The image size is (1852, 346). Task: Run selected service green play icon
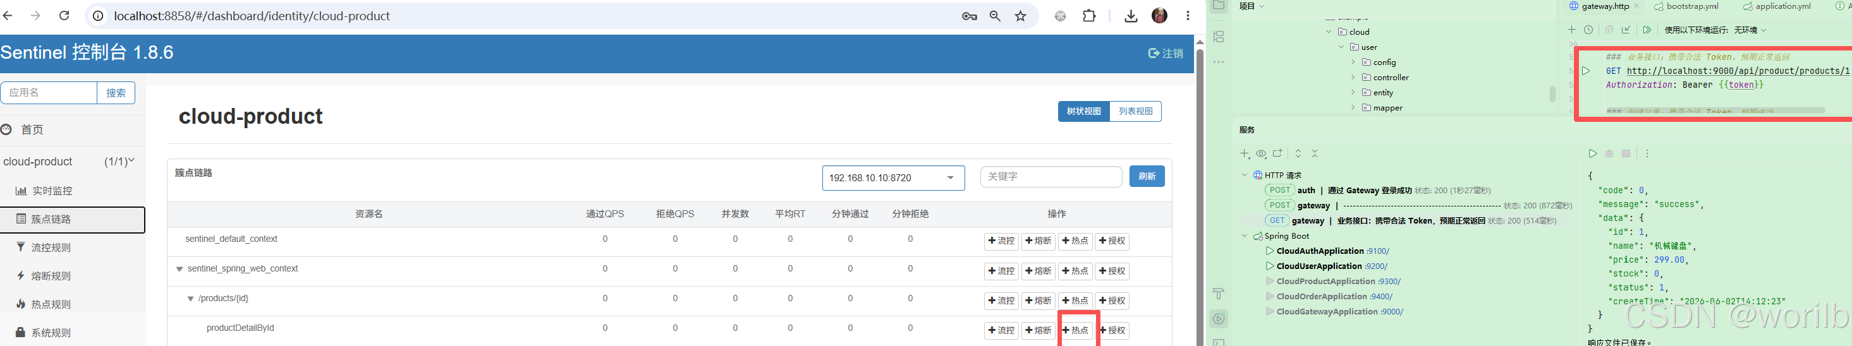(1592, 153)
